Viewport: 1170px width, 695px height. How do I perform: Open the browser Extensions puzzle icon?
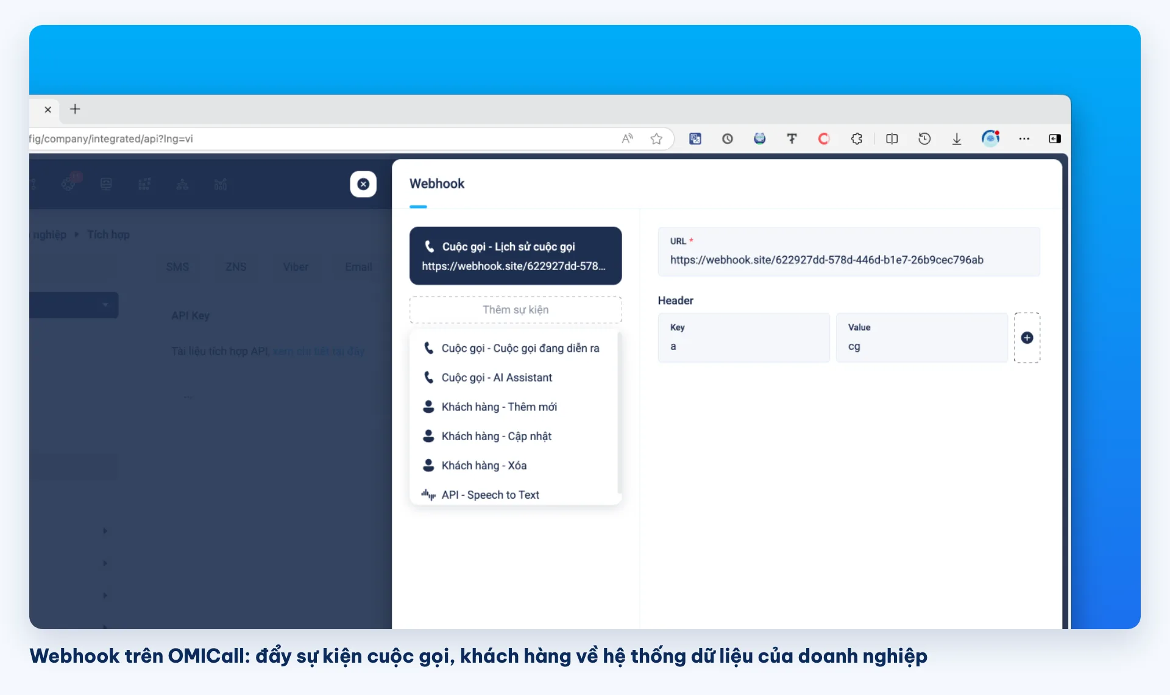857,139
